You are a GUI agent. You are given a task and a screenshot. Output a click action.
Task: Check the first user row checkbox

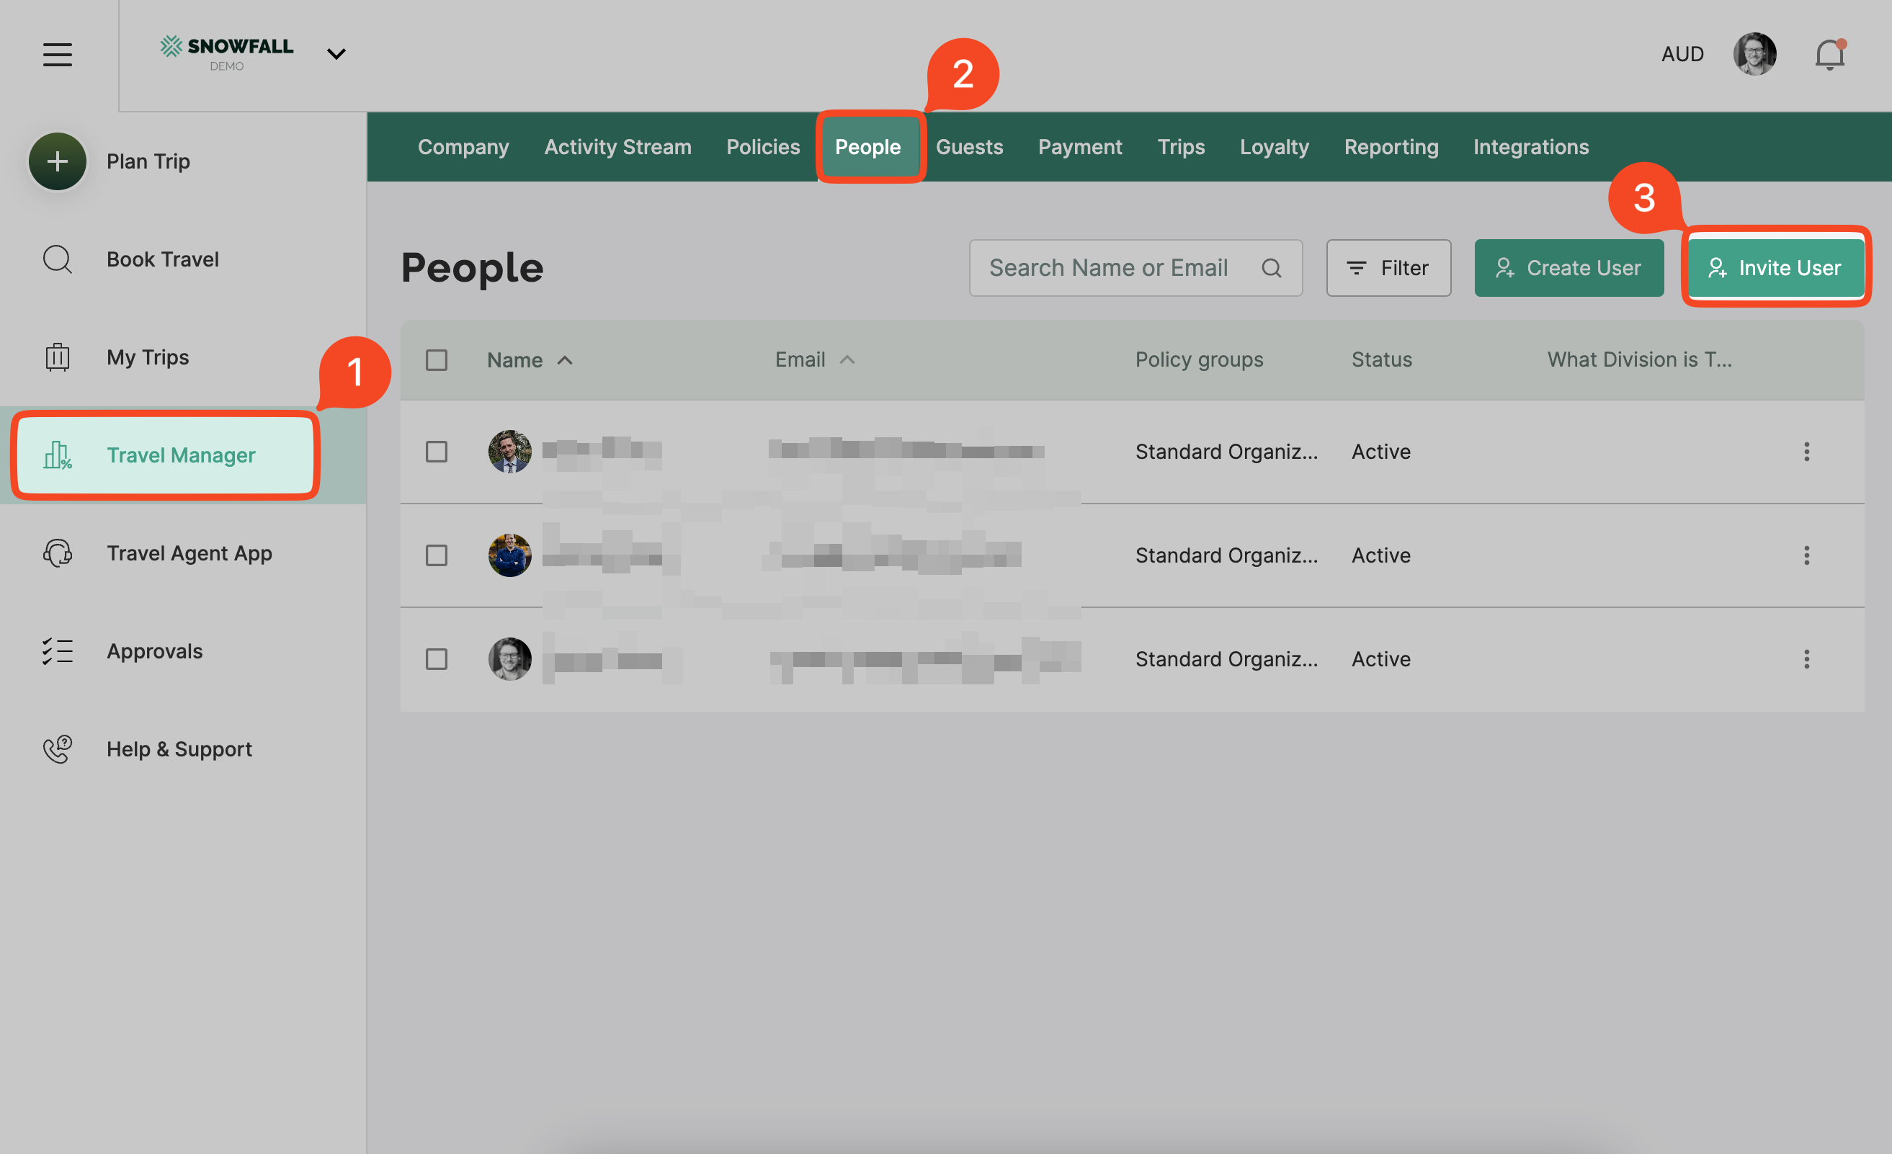point(437,452)
